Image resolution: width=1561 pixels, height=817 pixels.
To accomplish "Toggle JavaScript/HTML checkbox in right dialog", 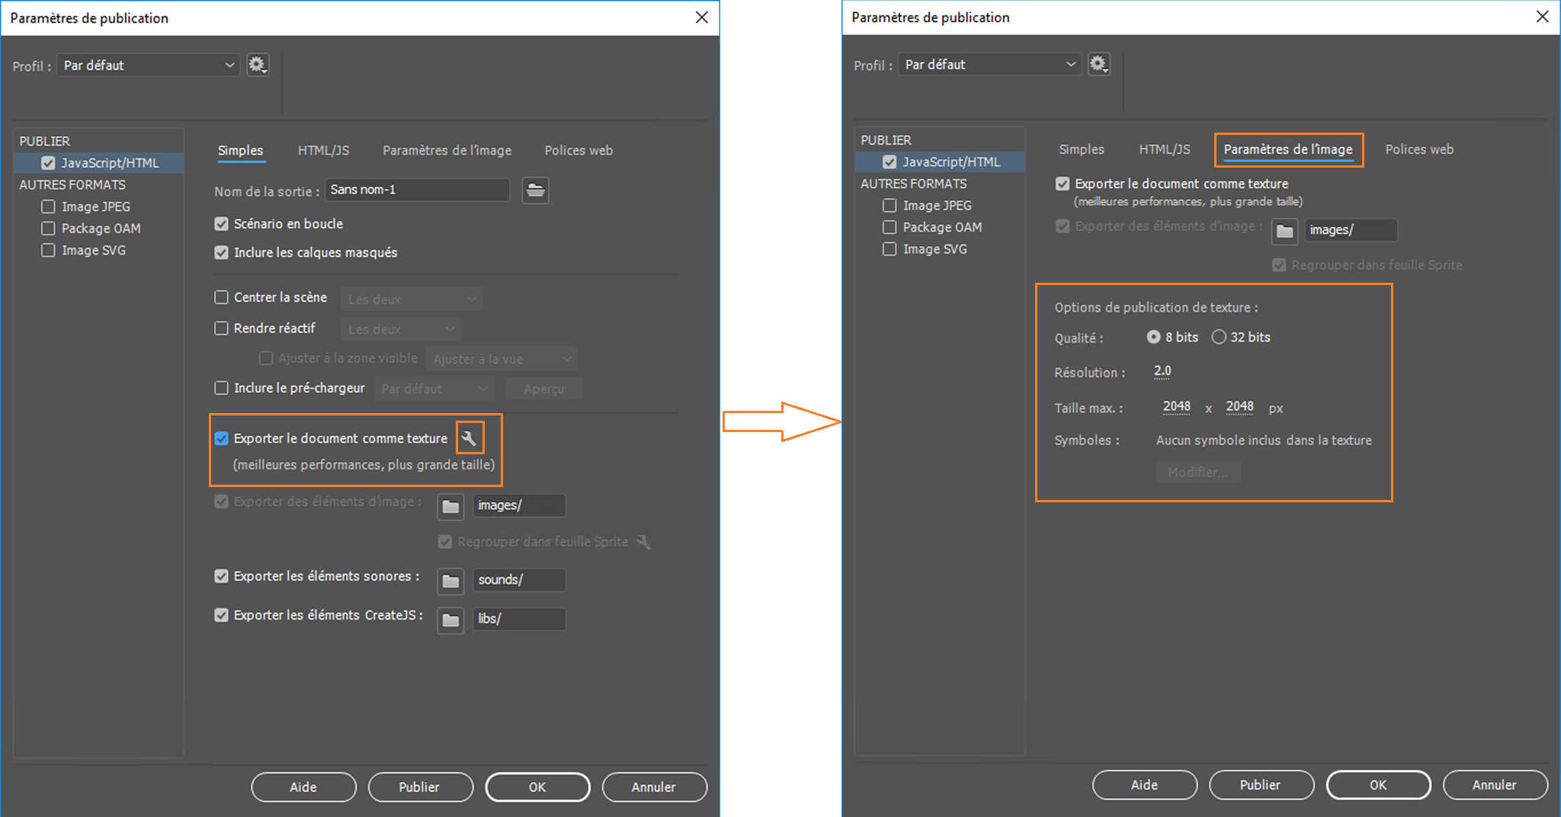I will tap(889, 162).
